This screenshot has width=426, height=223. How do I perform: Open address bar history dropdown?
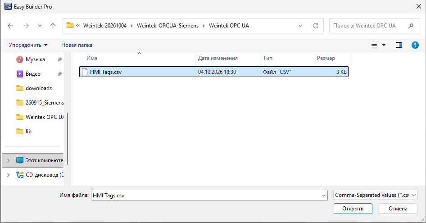coord(300,26)
